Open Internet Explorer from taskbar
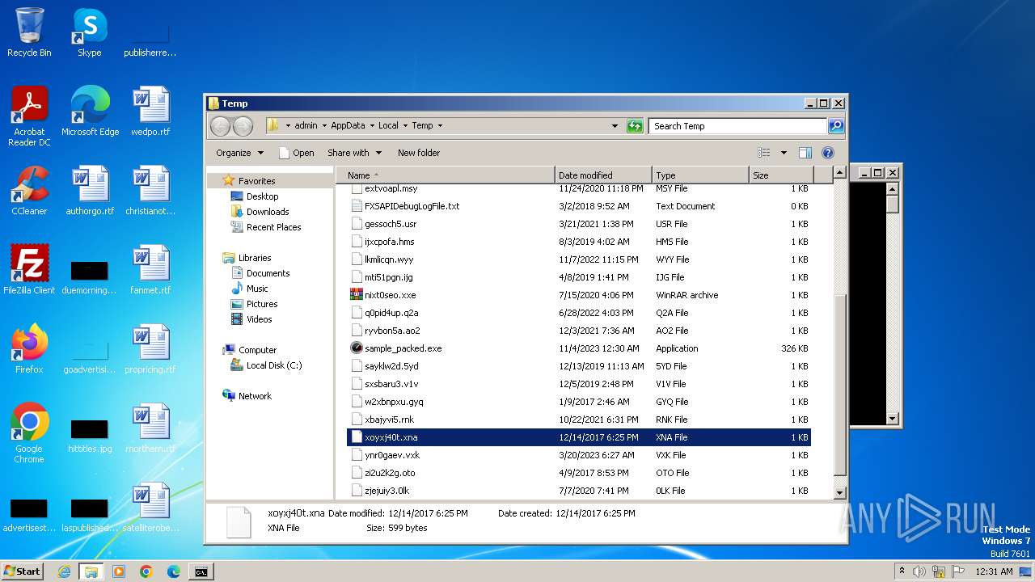 coord(64,571)
